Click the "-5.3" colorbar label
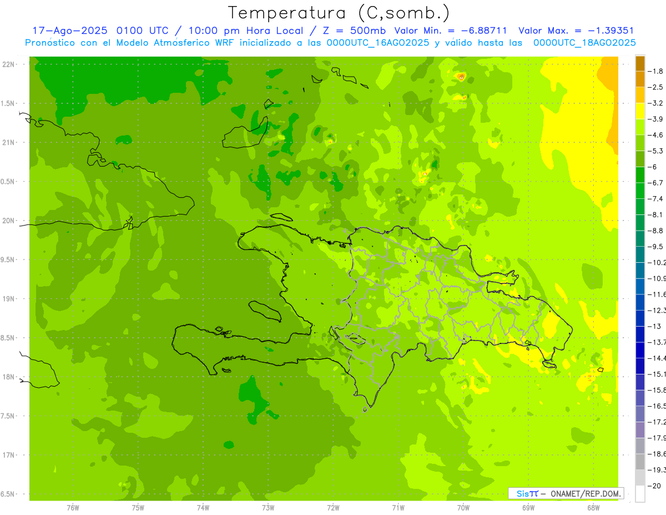This screenshot has width=666, height=515. click(657, 151)
